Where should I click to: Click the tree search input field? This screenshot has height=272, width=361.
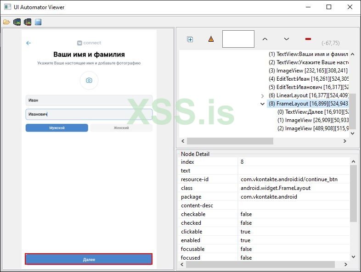[238, 39]
